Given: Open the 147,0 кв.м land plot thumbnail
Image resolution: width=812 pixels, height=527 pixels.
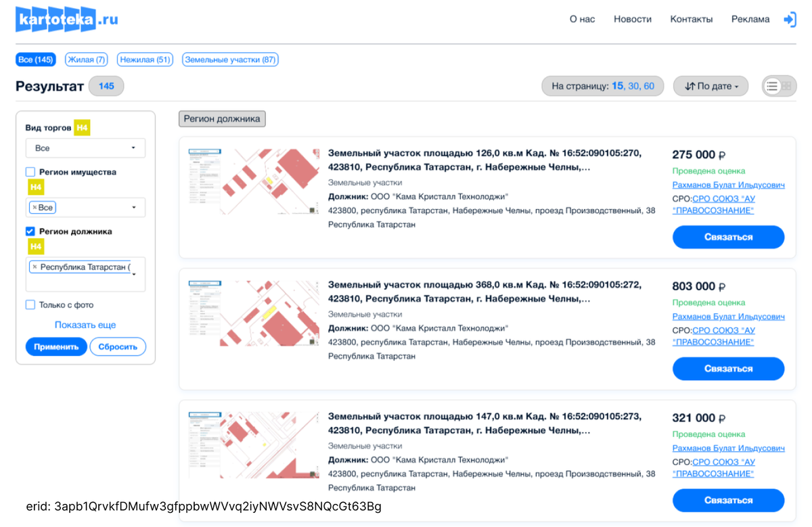Looking at the screenshot, I should coord(253,445).
